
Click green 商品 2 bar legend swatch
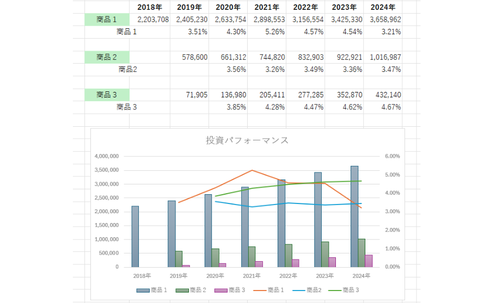click(x=181, y=290)
